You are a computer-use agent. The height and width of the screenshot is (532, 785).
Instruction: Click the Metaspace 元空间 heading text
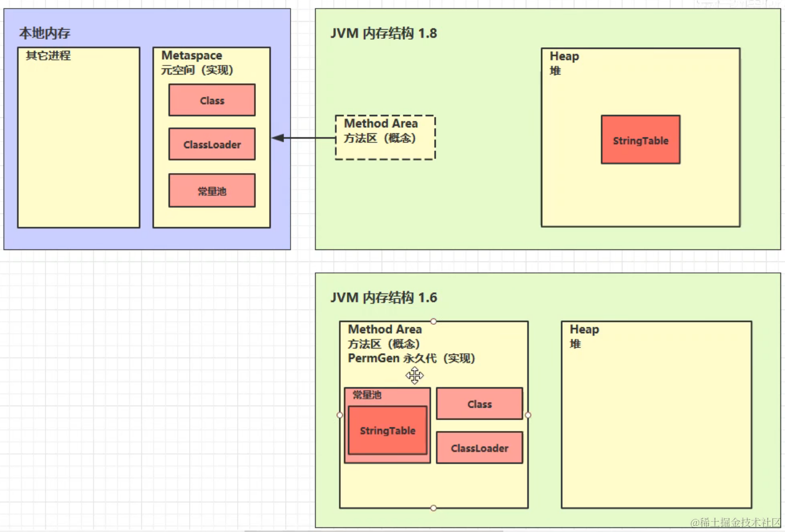pyautogui.click(x=197, y=63)
